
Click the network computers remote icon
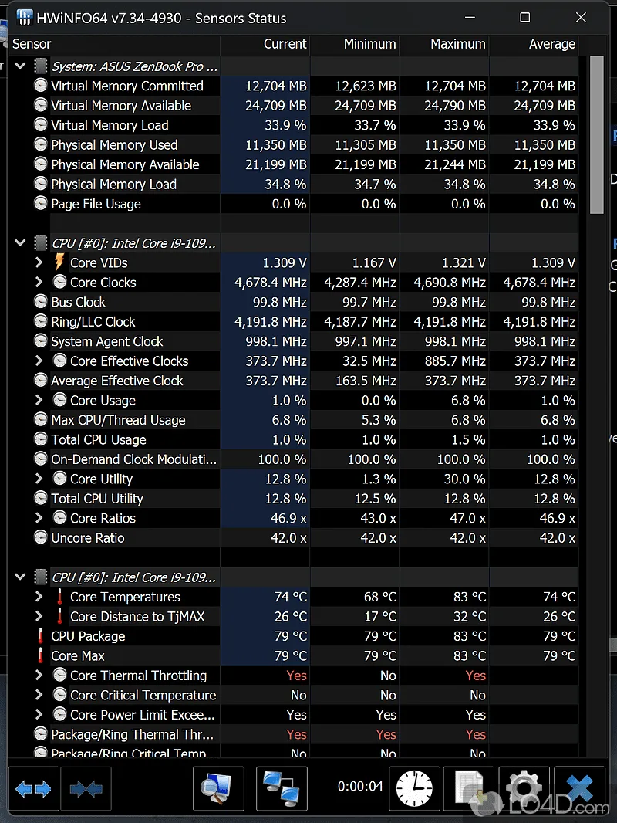pyautogui.click(x=282, y=788)
